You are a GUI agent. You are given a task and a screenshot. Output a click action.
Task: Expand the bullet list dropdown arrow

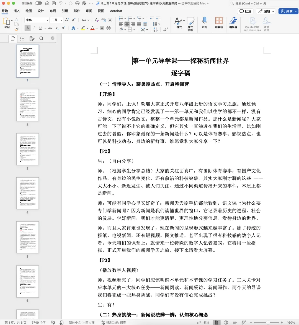125,19
